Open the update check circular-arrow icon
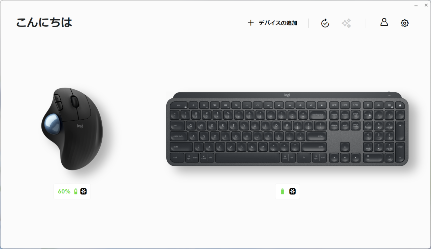 coord(325,23)
